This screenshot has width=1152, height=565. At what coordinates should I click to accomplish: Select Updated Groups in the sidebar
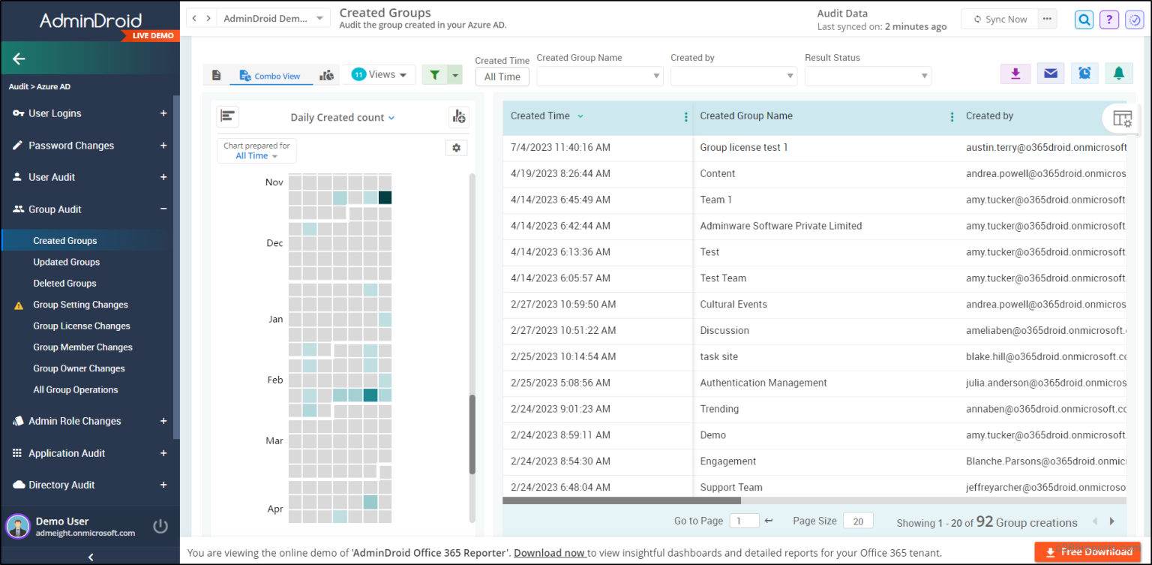click(x=67, y=262)
